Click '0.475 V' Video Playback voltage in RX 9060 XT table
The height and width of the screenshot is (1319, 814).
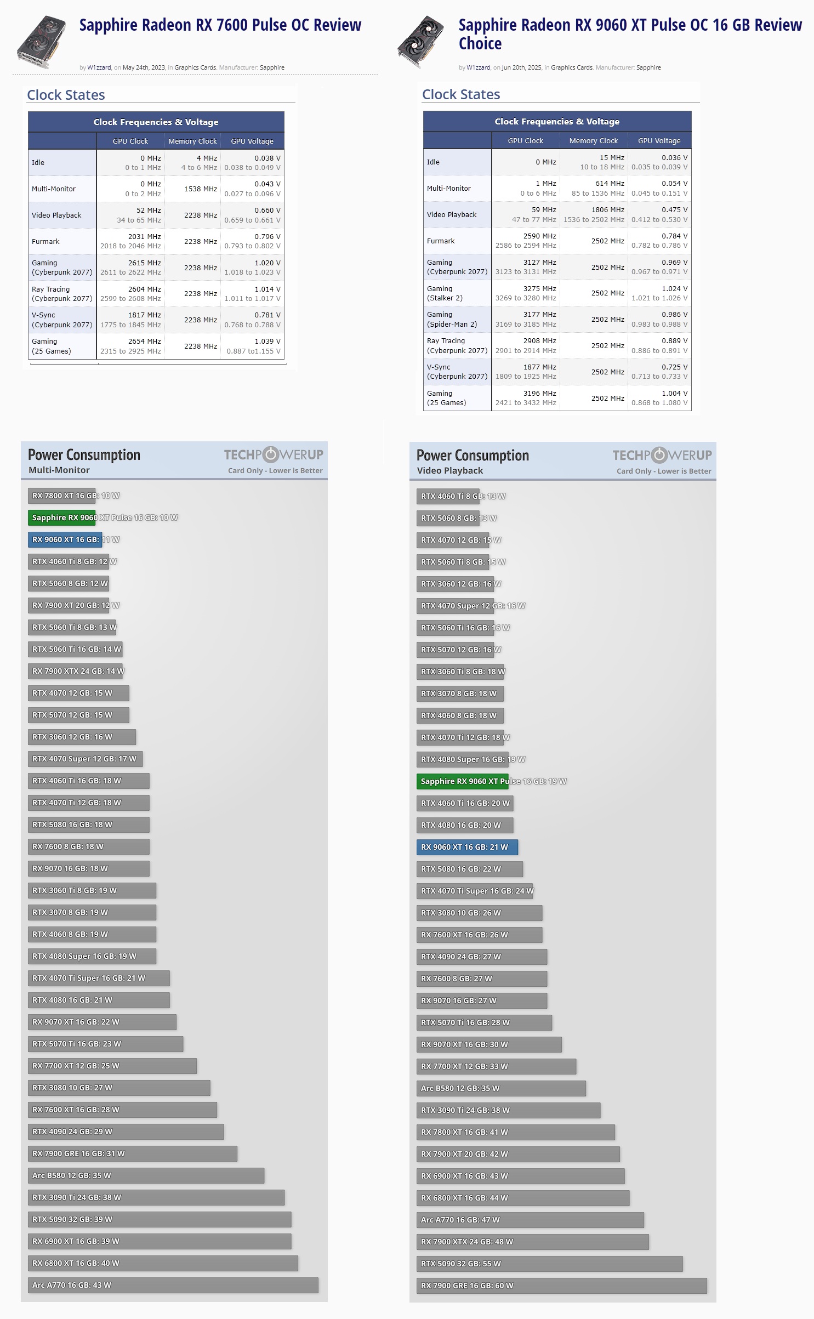[x=675, y=209]
